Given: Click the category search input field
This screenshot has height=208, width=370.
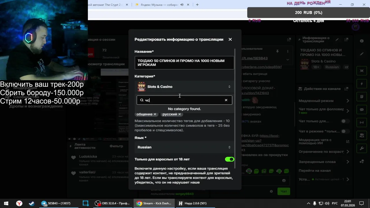Looking at the screenshot, I should click(184, 100).
